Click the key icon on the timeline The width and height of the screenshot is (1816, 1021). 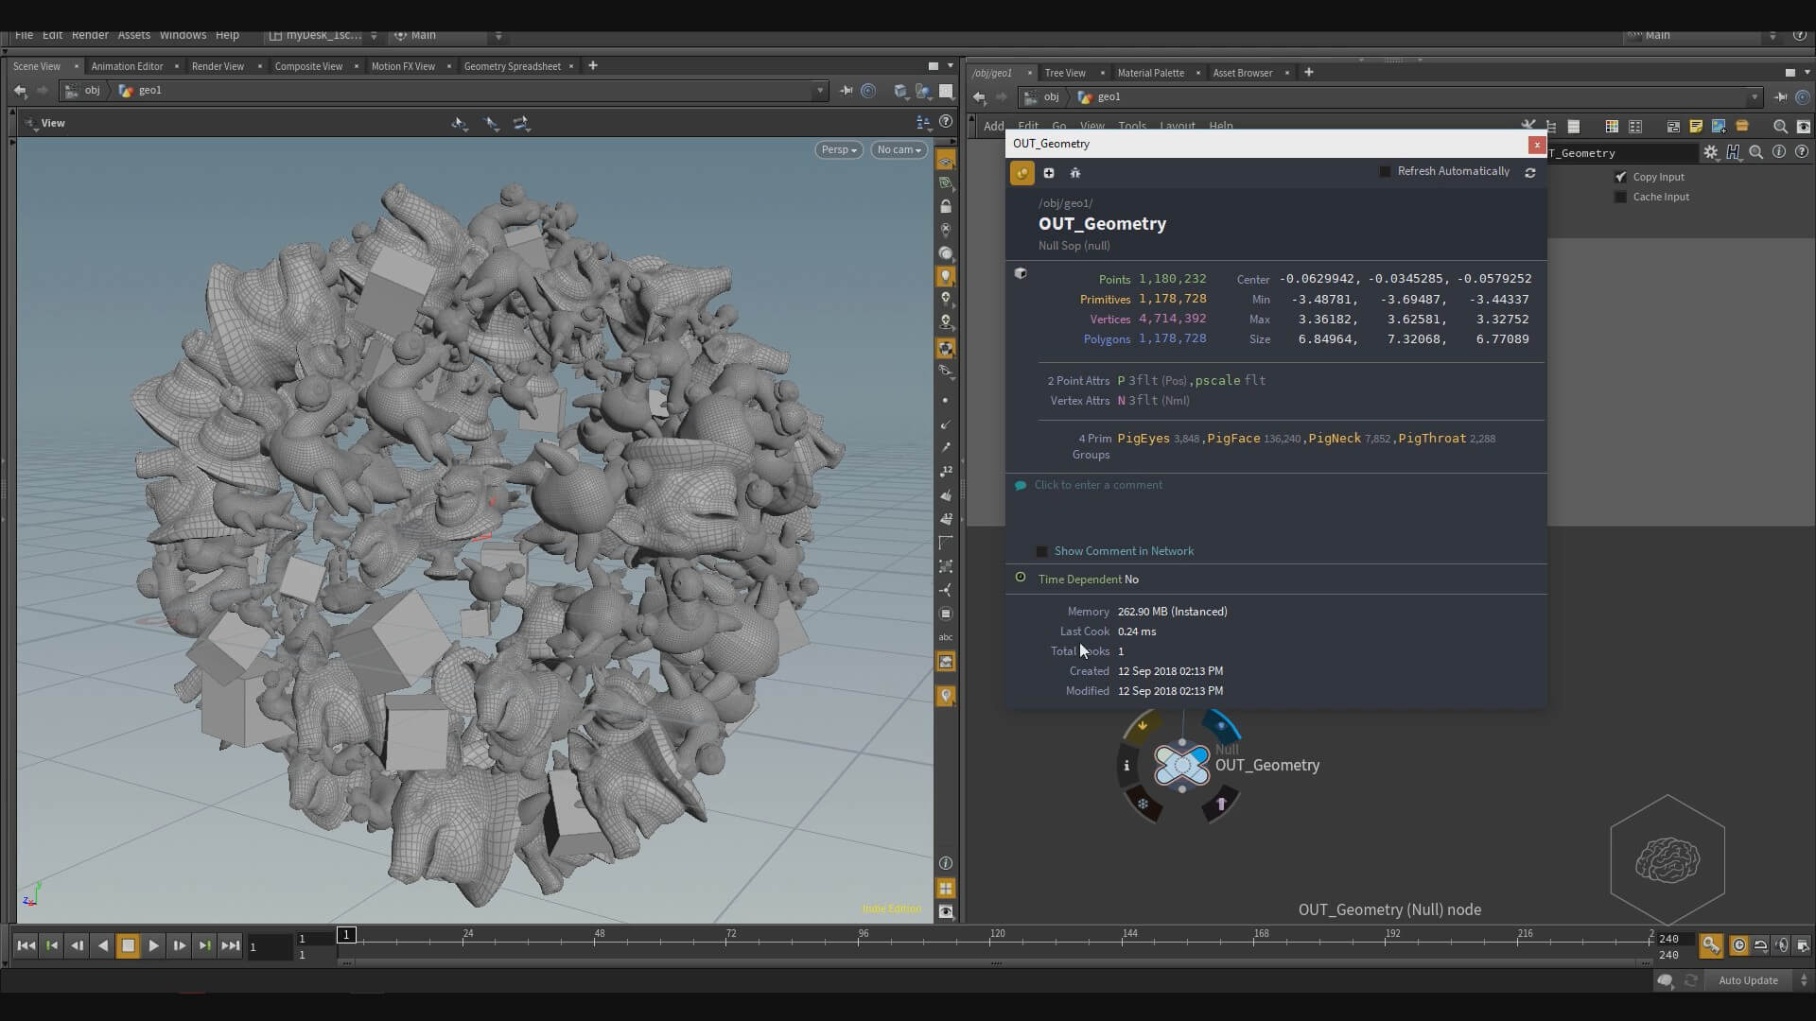coord(1710,945)
